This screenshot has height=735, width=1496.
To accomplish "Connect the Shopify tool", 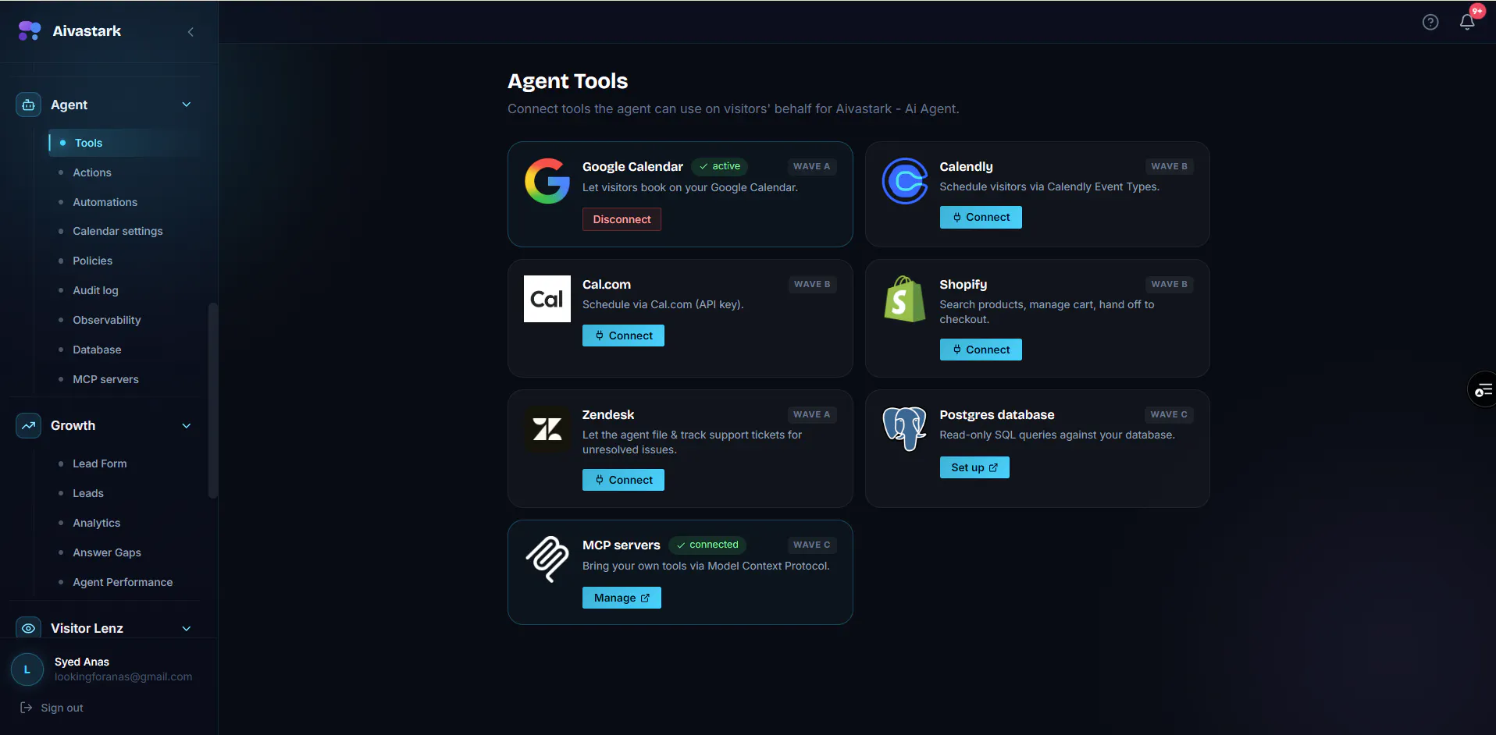I will coord(981,350).
